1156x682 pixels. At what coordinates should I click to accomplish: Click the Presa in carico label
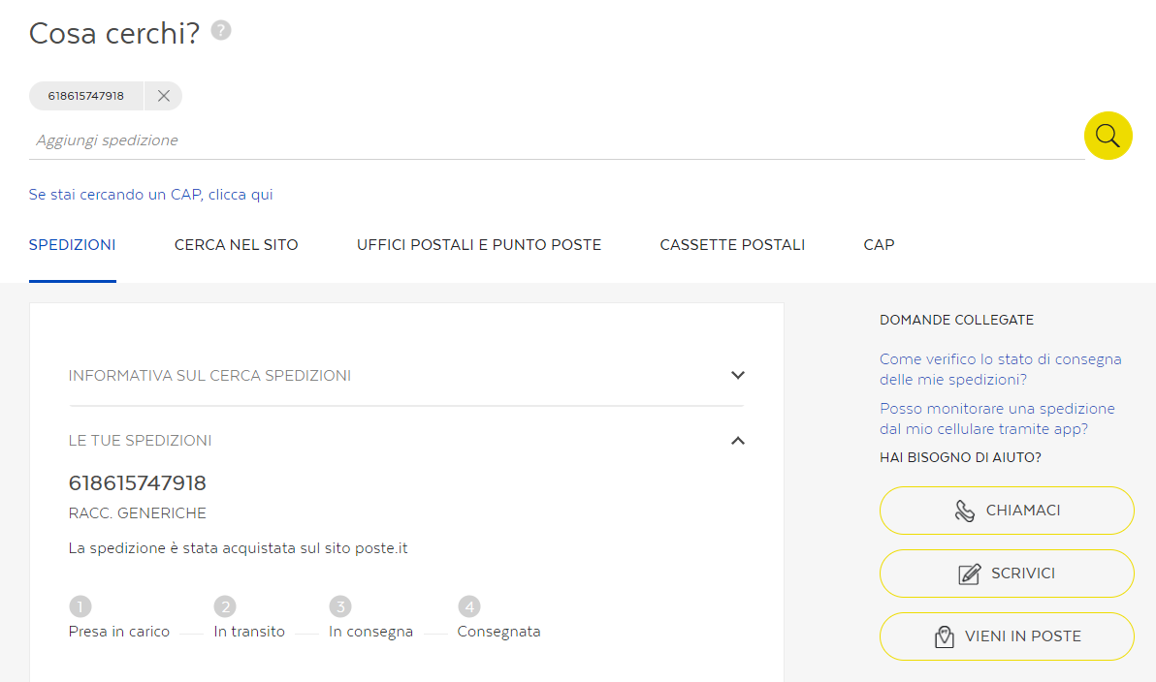pos(118,632)
